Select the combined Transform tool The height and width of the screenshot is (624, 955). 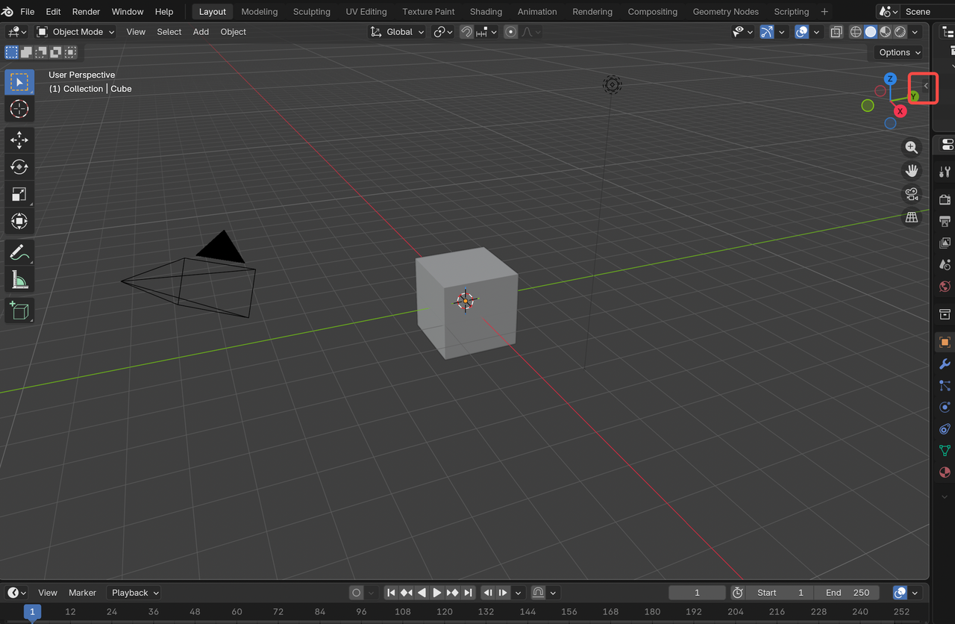(x=19, y=222)
